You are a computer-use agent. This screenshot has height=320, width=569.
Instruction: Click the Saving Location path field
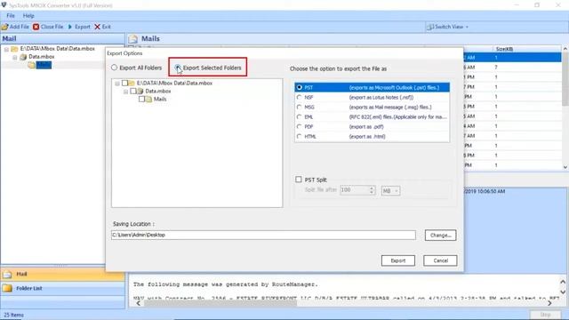click(x=263, y=235)
